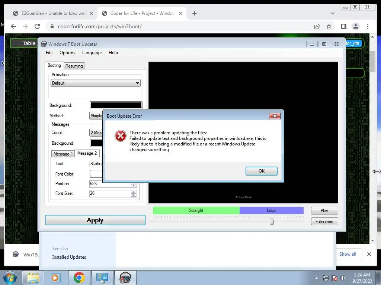Click the Table button on webpage
Viewport: 381px width, 285px height.
(24, 43)
